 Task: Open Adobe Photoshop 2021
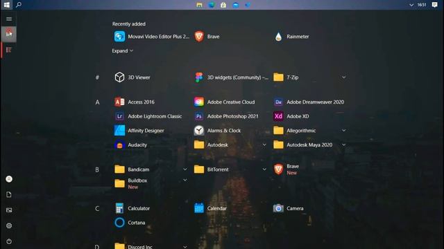226,116
